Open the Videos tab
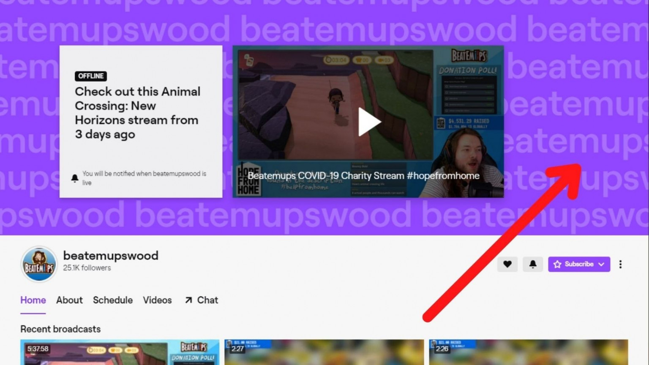 (x=157, y=300)
